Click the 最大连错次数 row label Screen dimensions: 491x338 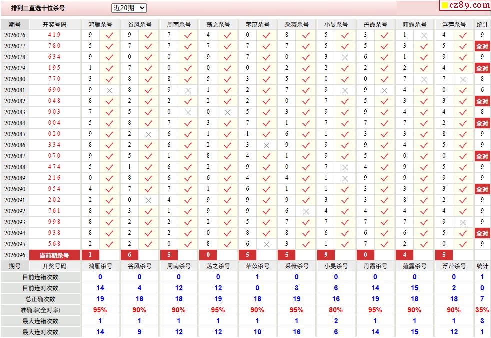pyautogui.click(x=40, y=321)
